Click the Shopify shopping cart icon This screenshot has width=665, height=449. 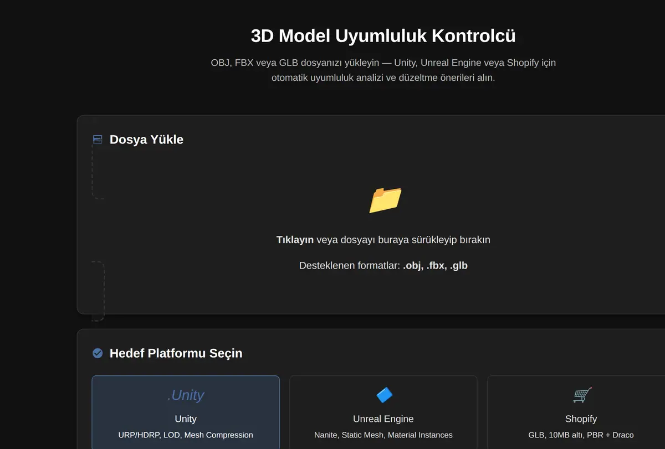point(581,395)
